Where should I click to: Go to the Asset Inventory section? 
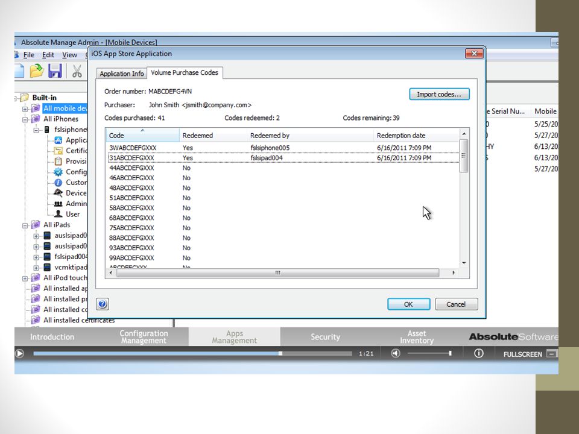pos(417,336)
